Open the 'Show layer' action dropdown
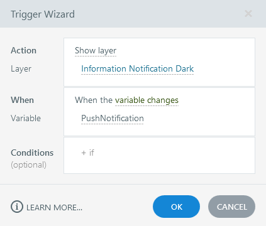The image size is (266, 226). [96, 51]
